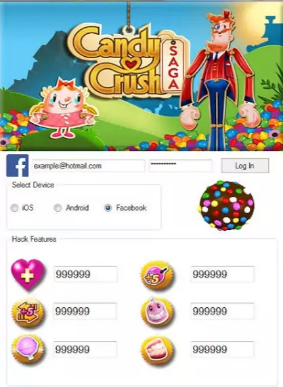Select the +5 extra moves booster icon
Viewport: 283px width, 387px height.
coord(28,312)
